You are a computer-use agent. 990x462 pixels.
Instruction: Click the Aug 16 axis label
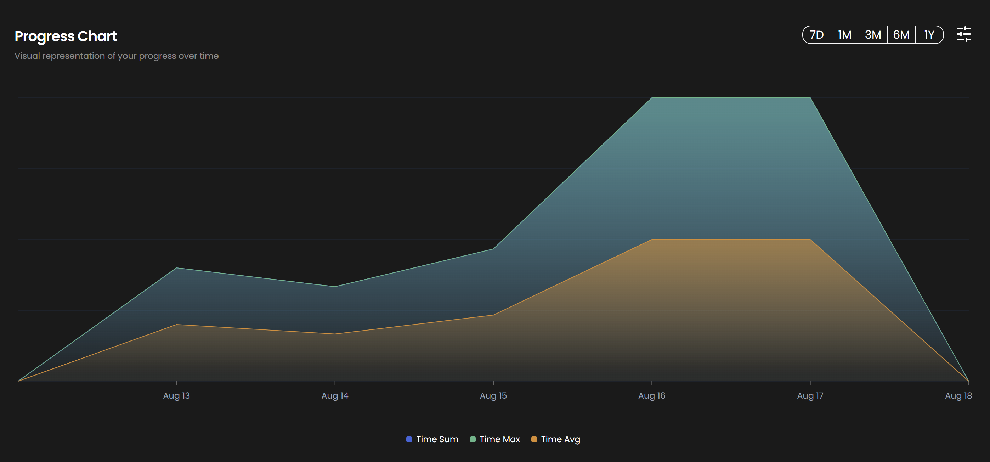pyautogui.click(x=651, y=395)
